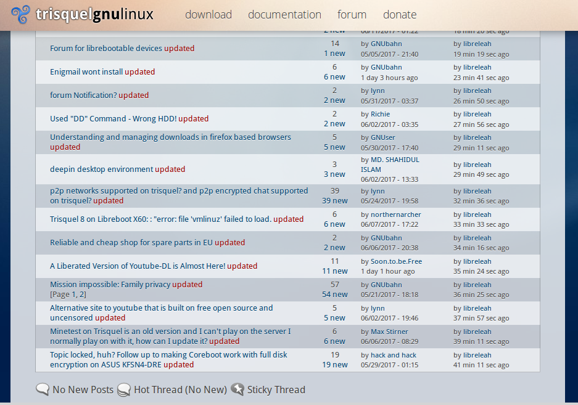Click '39 new' in p2p networks row

[x=335, y=201]
